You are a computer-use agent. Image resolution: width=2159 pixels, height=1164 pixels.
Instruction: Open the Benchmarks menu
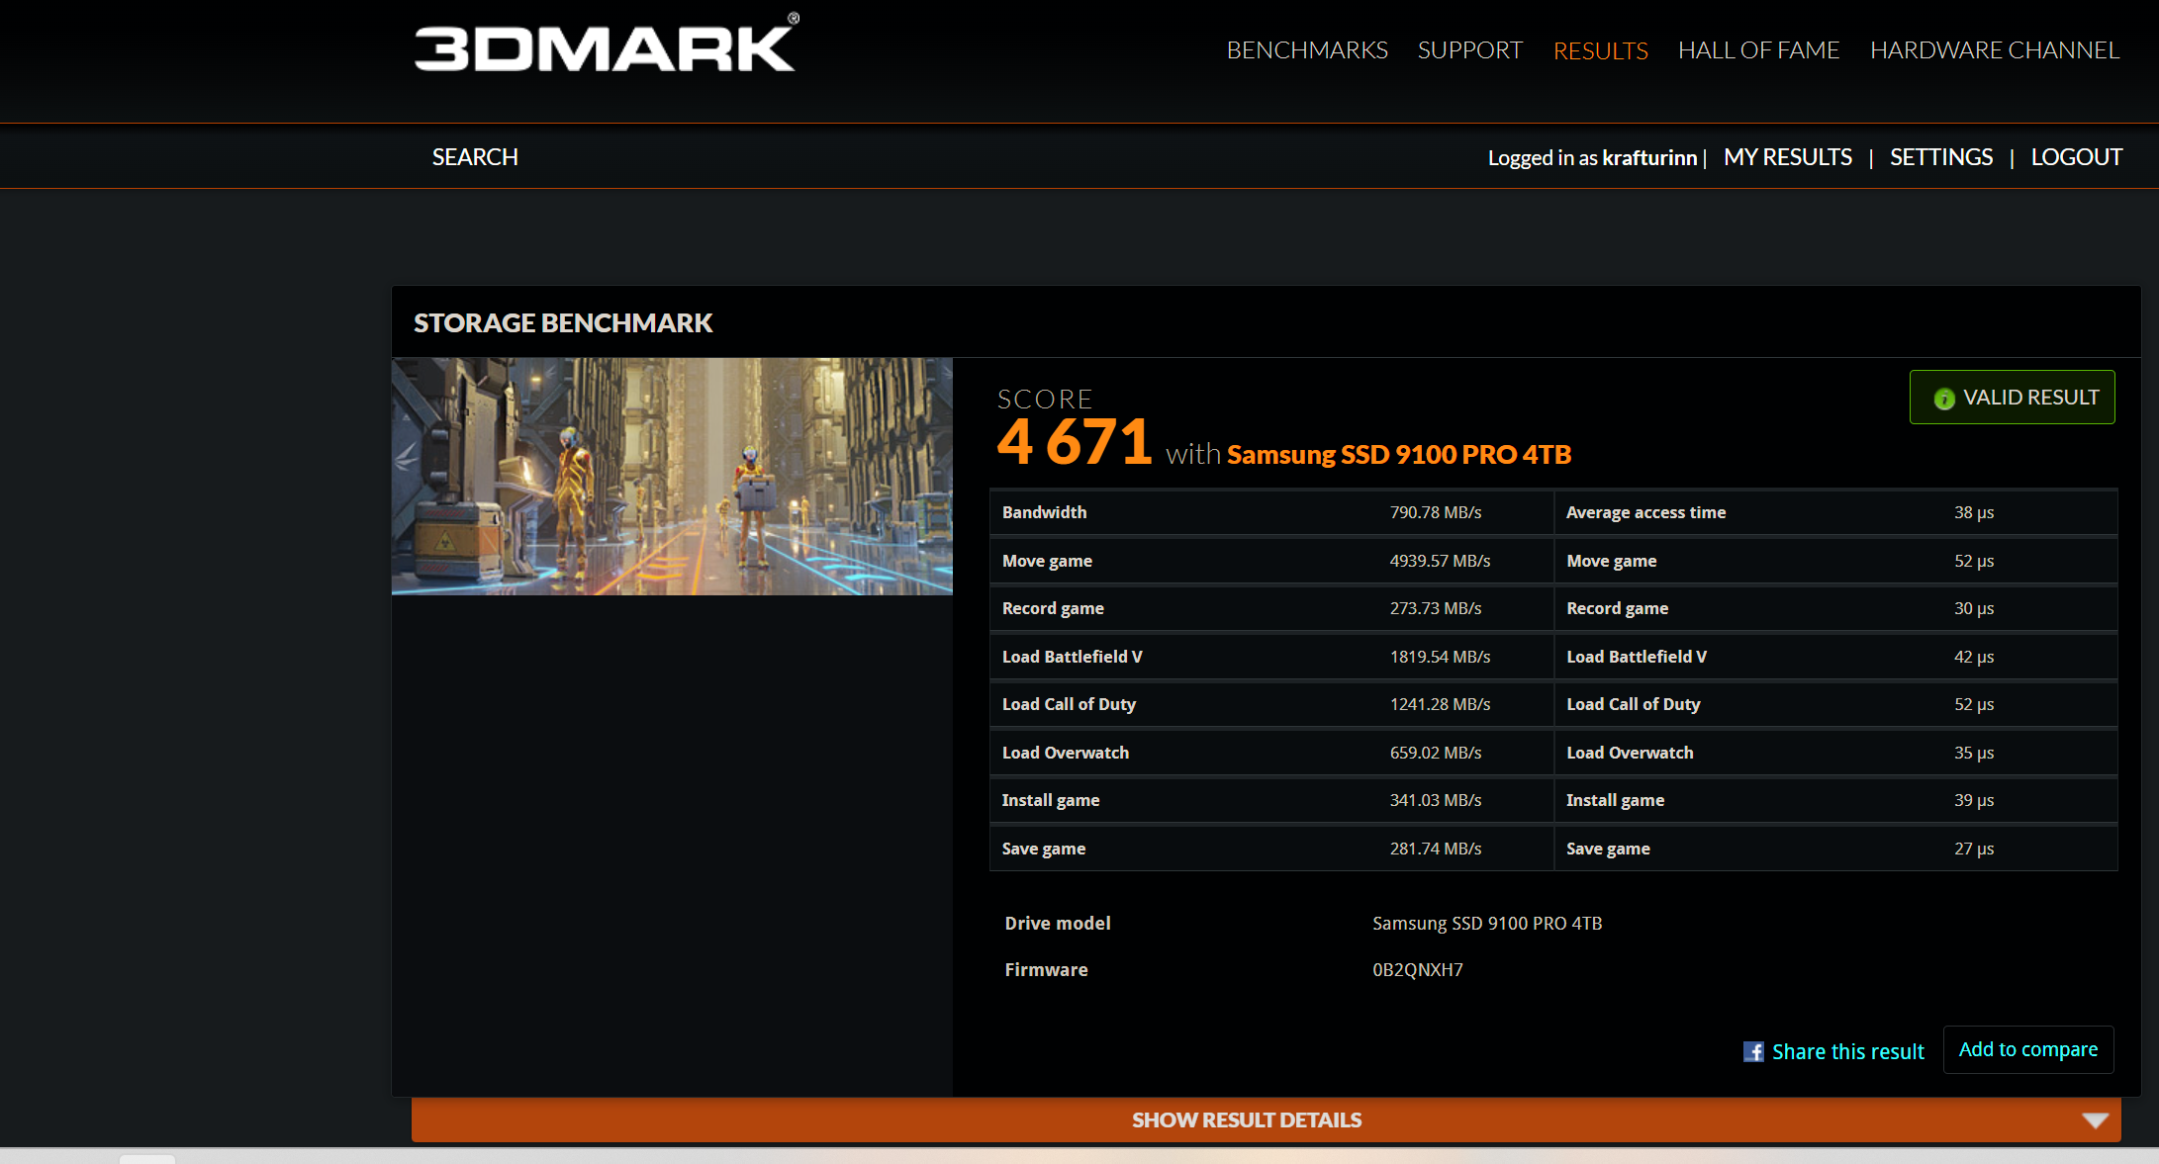tap(1307, 50)
